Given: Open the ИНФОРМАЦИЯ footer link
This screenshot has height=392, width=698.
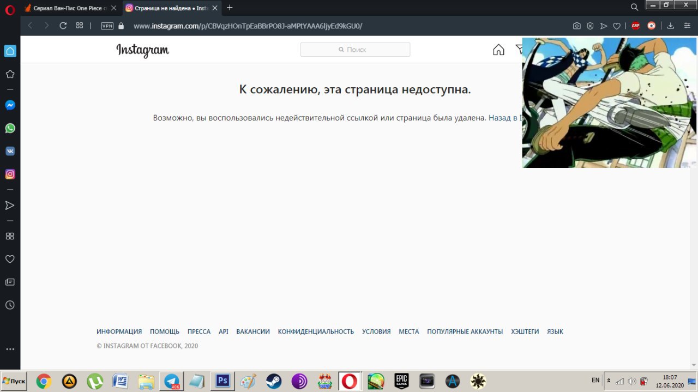Looking at the screenshot, I should coord(119,331).
